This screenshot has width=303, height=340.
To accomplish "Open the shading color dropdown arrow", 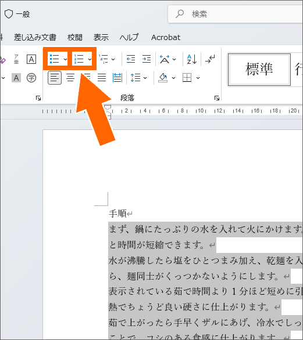I will coord(173,78).
